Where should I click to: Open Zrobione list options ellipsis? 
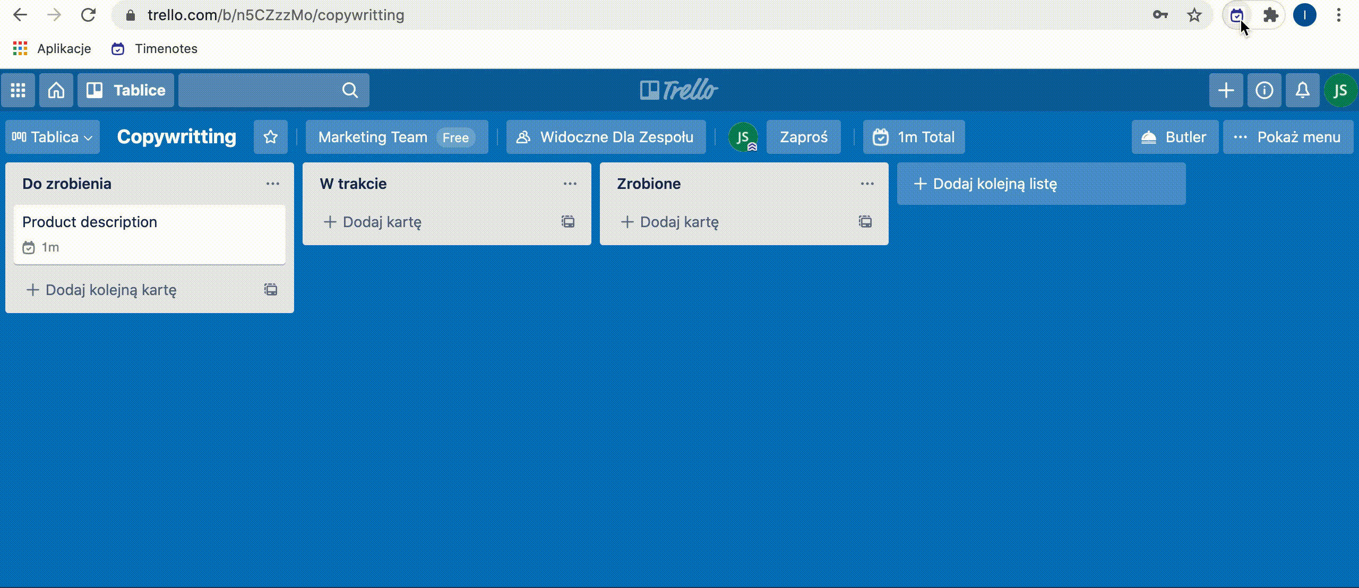867,184
